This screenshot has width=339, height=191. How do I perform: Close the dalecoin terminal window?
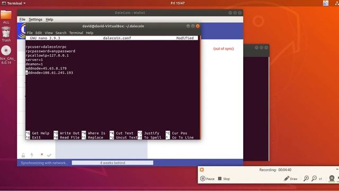coord(198,26)
